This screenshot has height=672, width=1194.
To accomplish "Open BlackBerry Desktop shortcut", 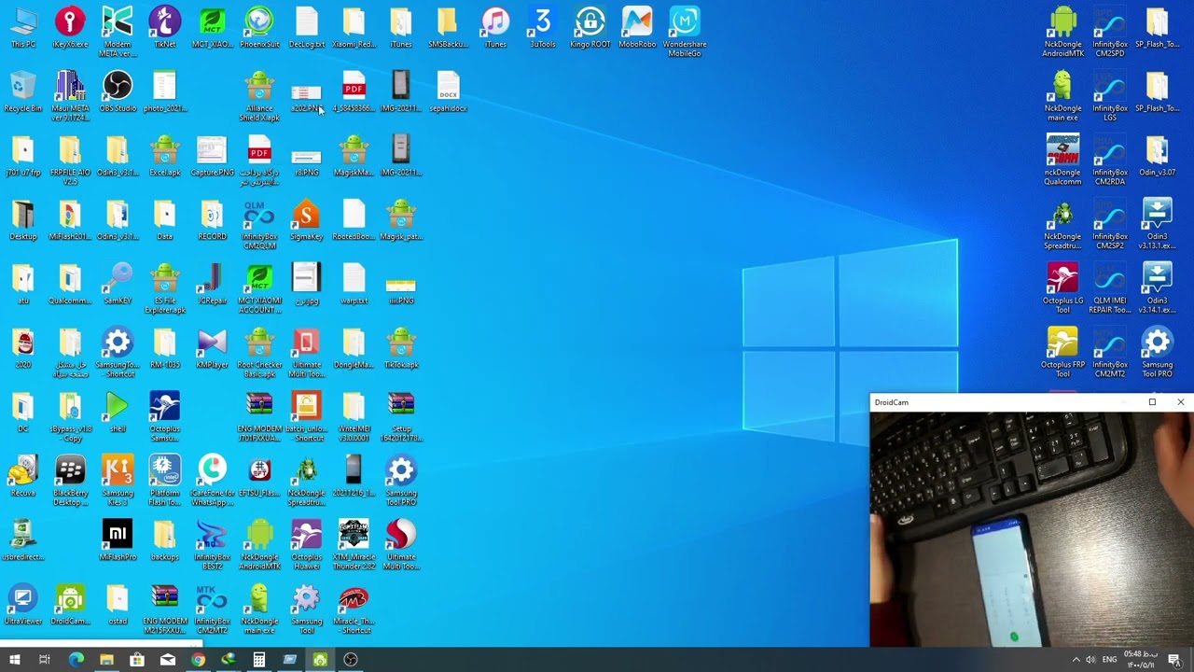I will tap(70, 483).
